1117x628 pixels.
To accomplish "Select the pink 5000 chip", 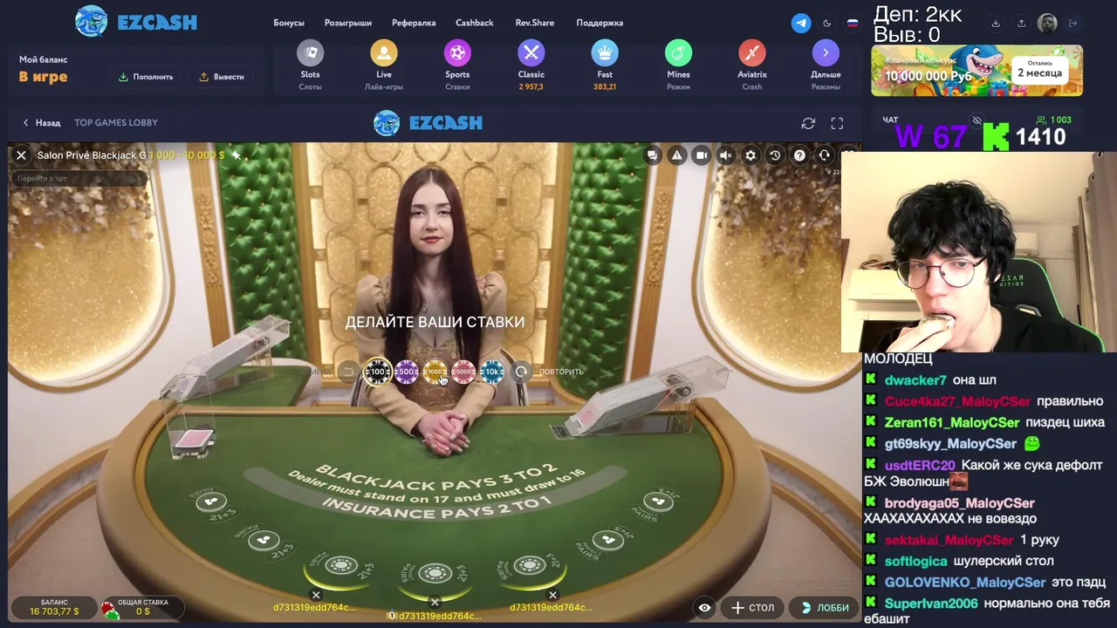I will coord(463,372).
